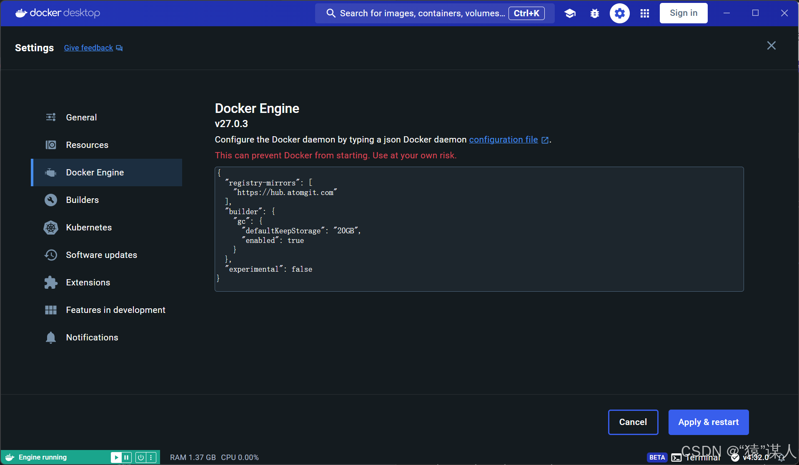
Task: Maximize the Docker Desktop window
Action: click(755, 13)
